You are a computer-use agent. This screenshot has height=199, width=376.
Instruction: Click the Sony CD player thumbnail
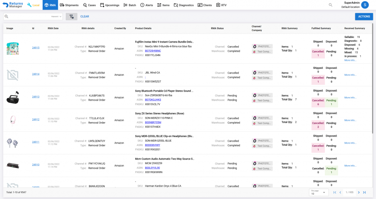coord(13,98)
